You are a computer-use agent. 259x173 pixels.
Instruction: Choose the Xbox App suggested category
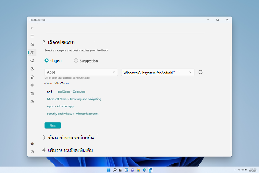[x=66, y=92]
